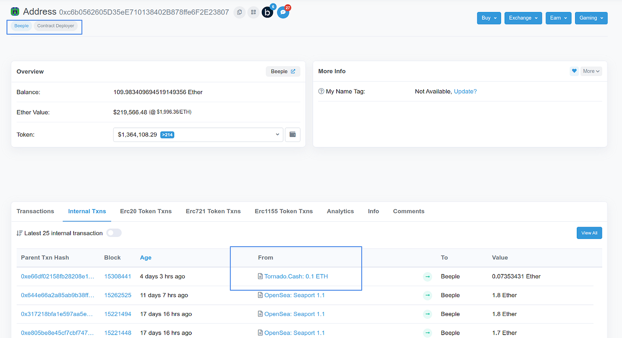Copy the address to clipboard icon
The width and height of the screenshot is (622, 338).
(240, 12)
